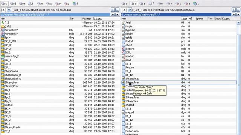This screenshot has width=241, height=135.
Task: Select drive d button in right panel
Action: pyautogui.click(x=134, y=3)
